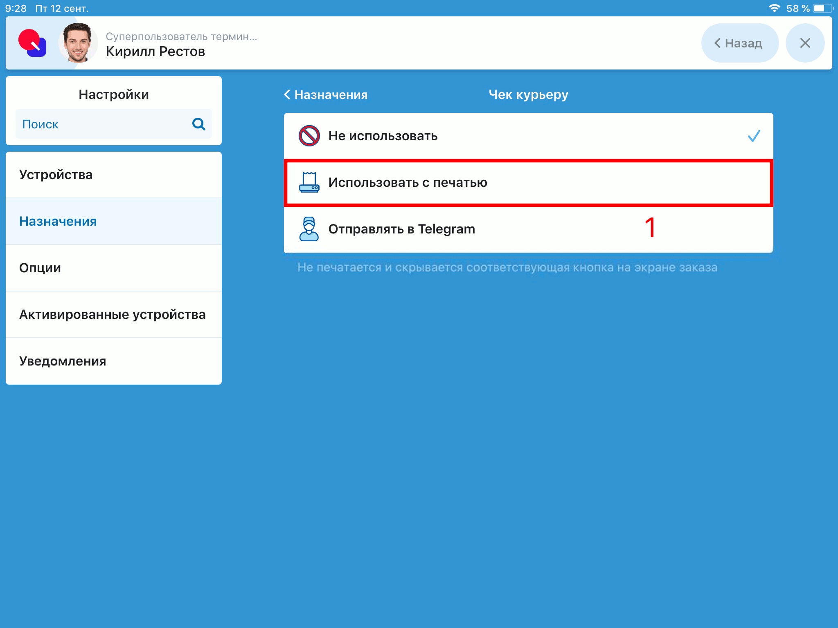Tap the battery indicator icon
This screenshot has height=628, width=838.
coord(823,8)
